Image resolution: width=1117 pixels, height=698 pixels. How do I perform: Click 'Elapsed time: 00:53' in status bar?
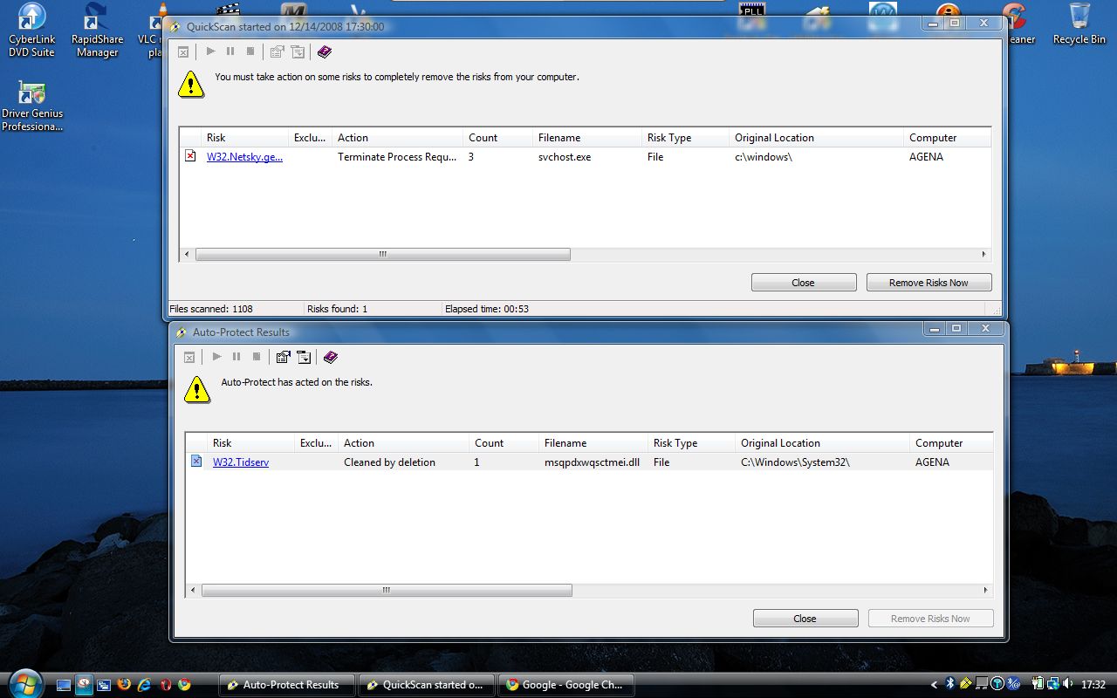(x=487, y=309)
